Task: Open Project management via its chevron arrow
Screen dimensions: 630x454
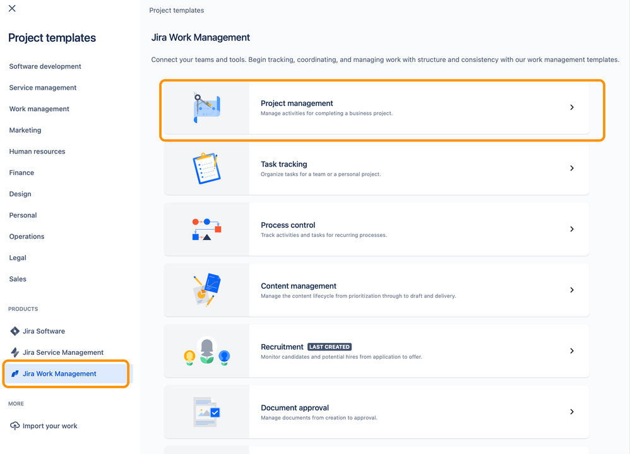Action: (x=572, y=107)
